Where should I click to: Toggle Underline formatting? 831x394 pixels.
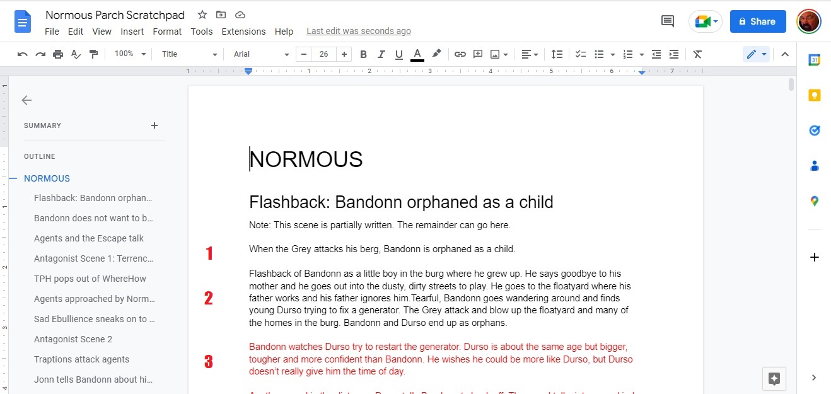[398, 54]
